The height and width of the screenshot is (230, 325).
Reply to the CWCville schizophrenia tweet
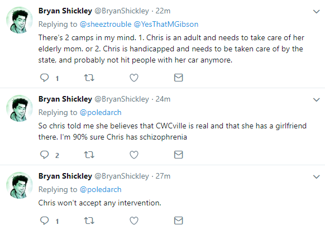tap(44, 155)
